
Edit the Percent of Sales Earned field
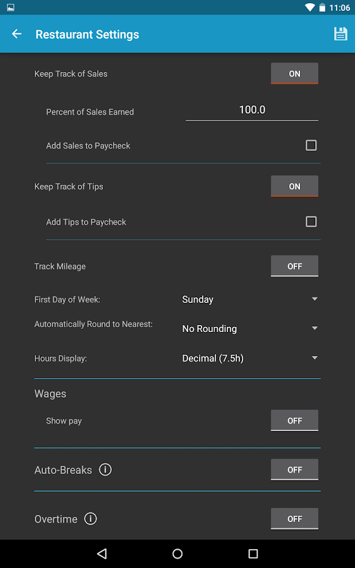point(252,110)
